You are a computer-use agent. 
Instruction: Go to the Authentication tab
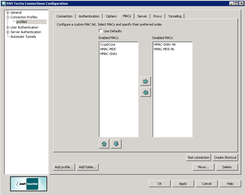pyautogui.click(x=89, y=16)
